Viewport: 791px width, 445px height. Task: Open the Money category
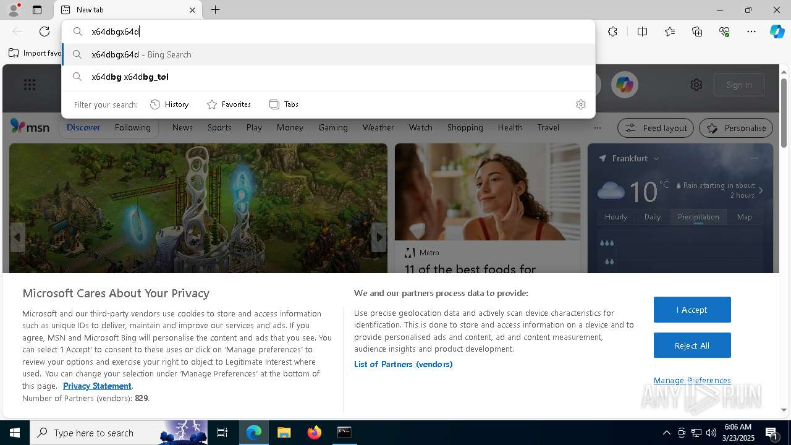click(290, 127)
